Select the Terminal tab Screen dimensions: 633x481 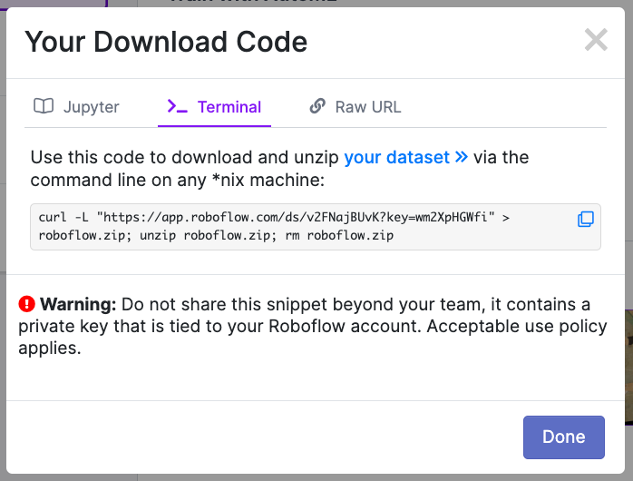coord(214,106)
